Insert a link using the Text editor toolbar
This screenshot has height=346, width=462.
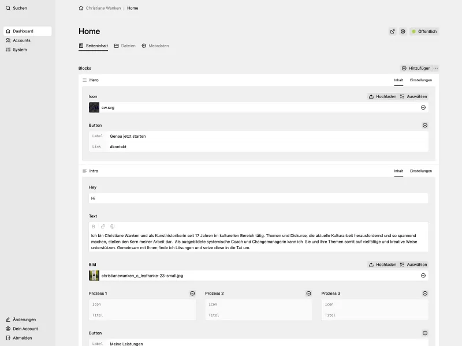tap(103, 227)
